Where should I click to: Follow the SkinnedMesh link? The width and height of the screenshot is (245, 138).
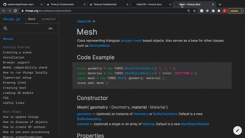[100, 46]
